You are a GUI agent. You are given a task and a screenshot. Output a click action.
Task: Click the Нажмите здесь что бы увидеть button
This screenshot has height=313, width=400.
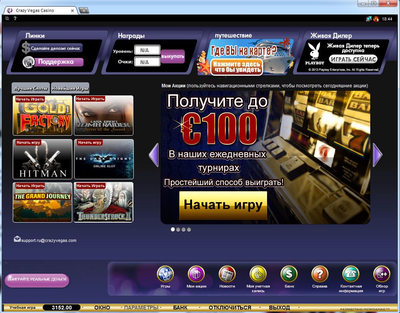237,67
